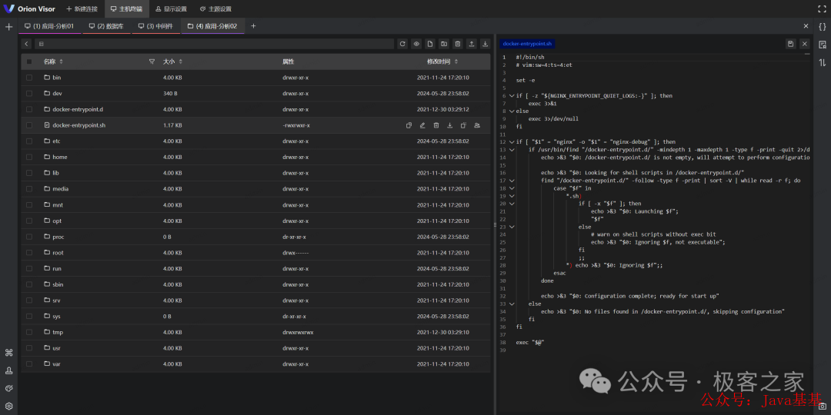The image size is (831, 415).
Task: Delete docker-entrypoint.sh using its row trash icon
Action: [x=436, y=125]
